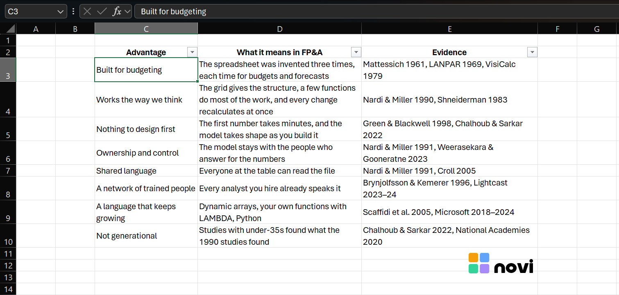Open the Name Box dropdown arrow
This screenshot has width=619, height=295.
tap(61, 11)
